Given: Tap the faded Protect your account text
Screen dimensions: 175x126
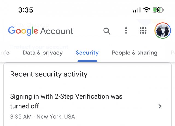Looking at the screenshot, I should pyautogui.click(x=39, y=47).
